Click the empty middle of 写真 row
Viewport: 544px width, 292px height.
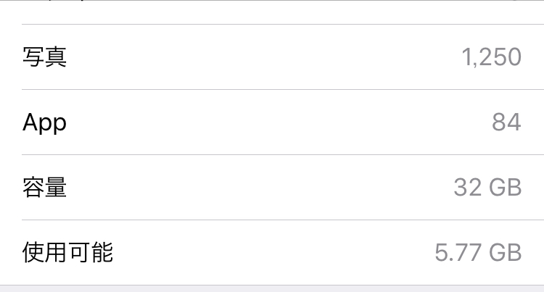(x=261, y=57)
